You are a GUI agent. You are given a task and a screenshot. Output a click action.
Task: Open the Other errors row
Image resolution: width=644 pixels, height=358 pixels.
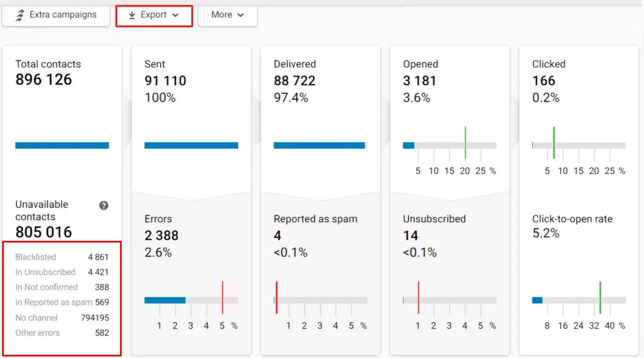pos(62,333)
